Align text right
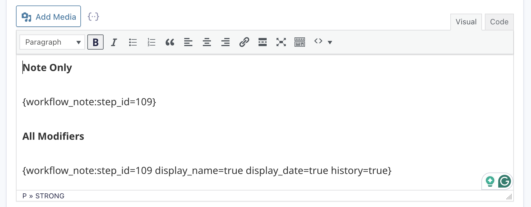 (x=225, y=42)
